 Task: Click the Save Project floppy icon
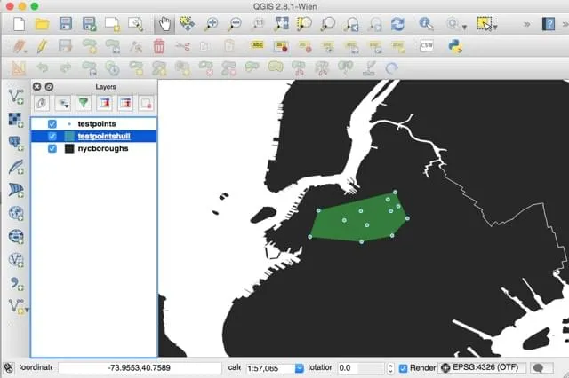[x=65, y=24]
